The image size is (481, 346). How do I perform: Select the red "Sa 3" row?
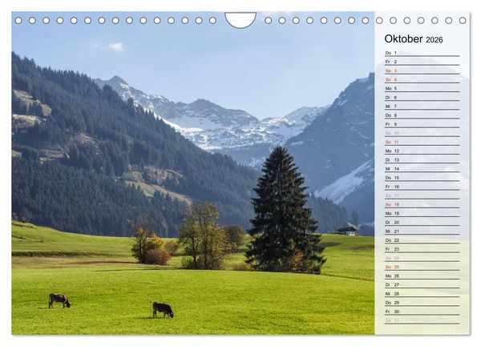[x=422, y=70]
